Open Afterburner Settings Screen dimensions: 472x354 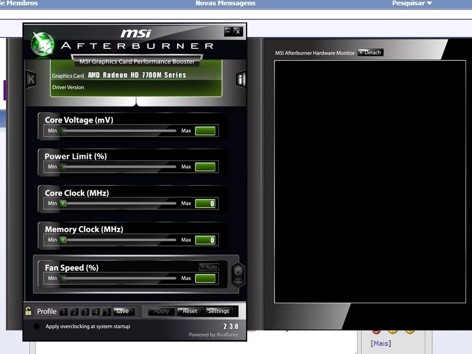[x=218, y=312]
